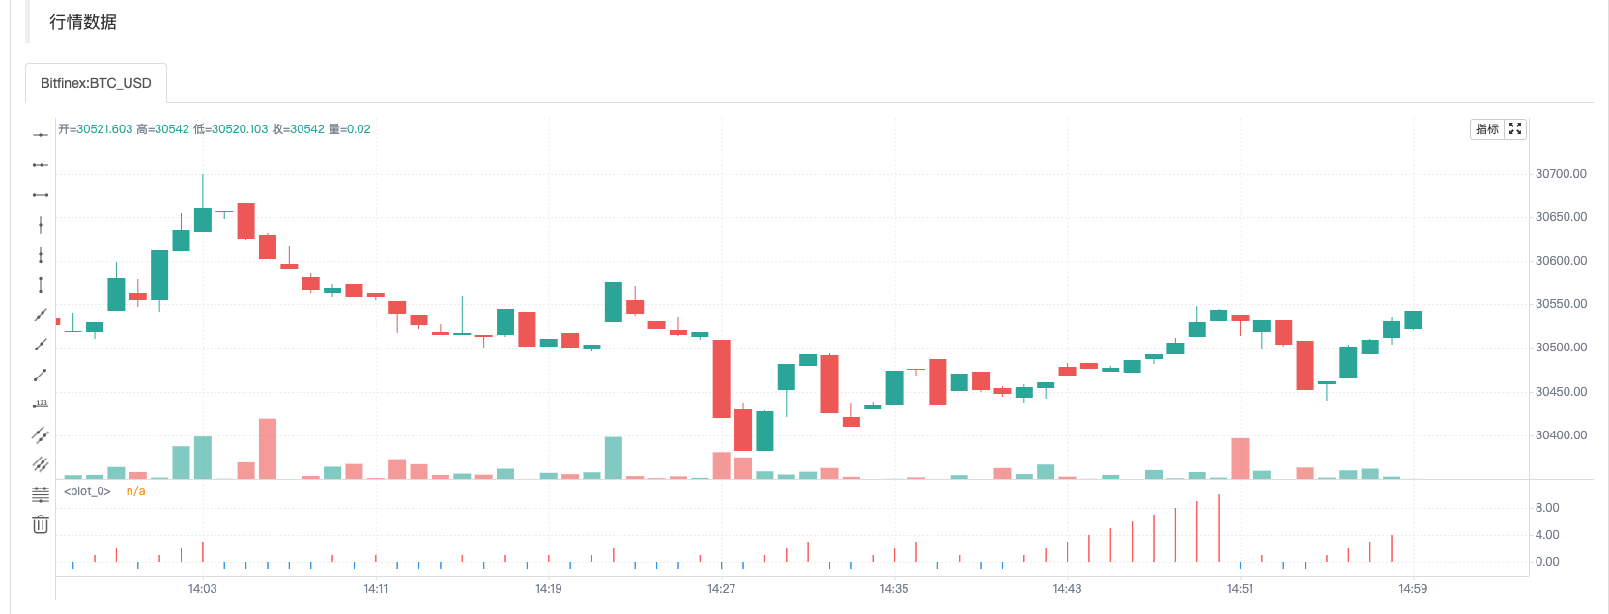Select the diagonal straight line tool
The width and height of the screenshot is (1609, 614).
(x=41, y=315)
